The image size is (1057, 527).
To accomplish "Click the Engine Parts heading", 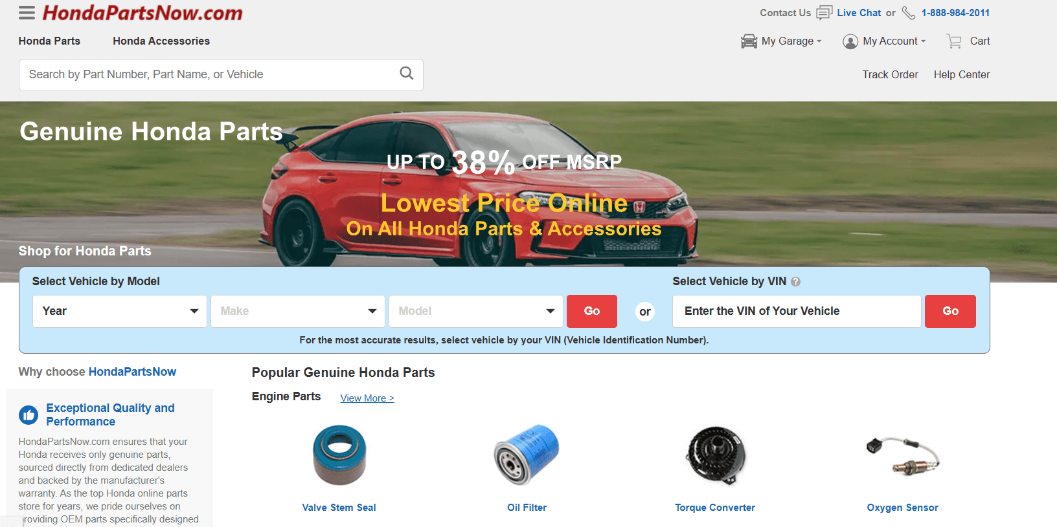I will point(286,396).
